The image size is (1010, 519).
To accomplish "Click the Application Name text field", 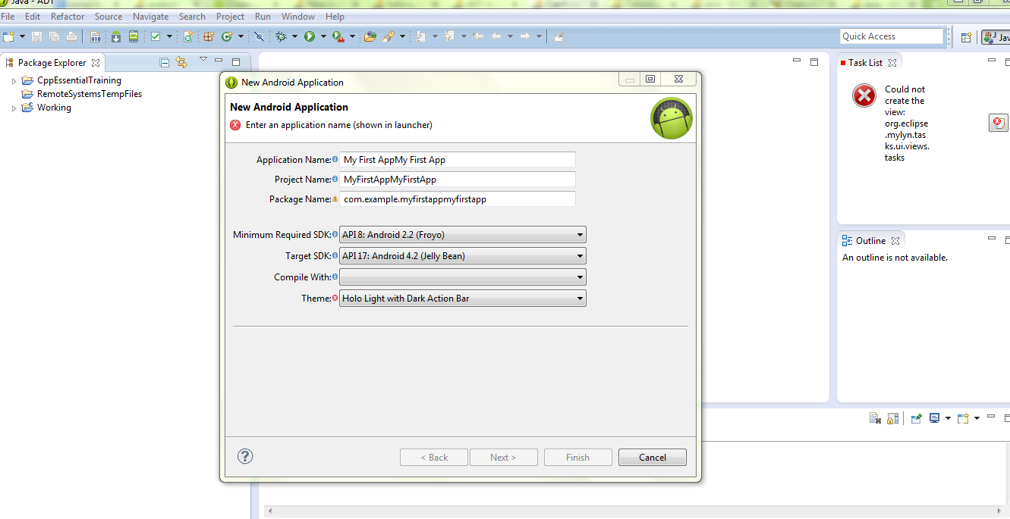I will click(458, 160).
